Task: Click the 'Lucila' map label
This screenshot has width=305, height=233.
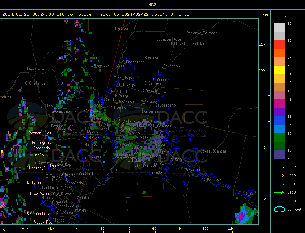Action: [38, 155]
